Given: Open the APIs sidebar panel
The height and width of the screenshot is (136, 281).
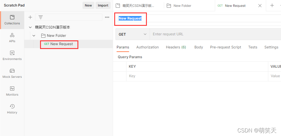Looking at the screenshot, I should pyautogui.click(x=12, y=38).
